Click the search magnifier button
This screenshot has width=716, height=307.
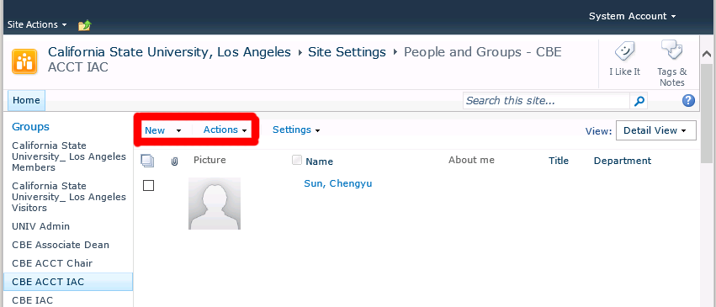639,101
